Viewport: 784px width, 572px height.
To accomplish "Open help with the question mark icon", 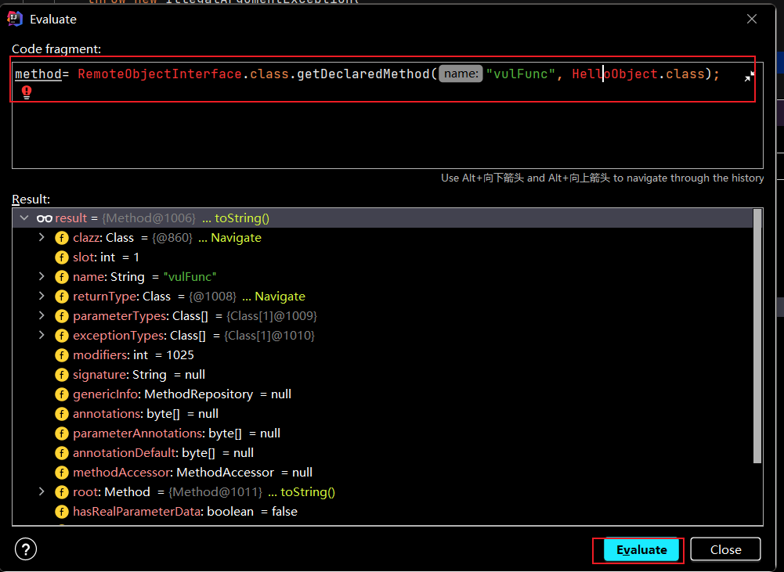I will [x=26, y=549].
